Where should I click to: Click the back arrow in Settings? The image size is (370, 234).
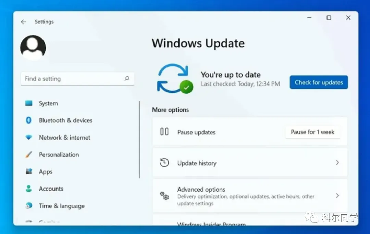coord(23,21)
